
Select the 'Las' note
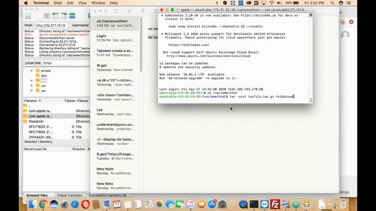pos(115,112)
